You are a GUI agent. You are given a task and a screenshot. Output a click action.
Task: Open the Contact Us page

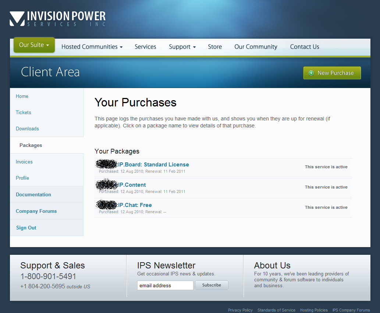[305, 47]
